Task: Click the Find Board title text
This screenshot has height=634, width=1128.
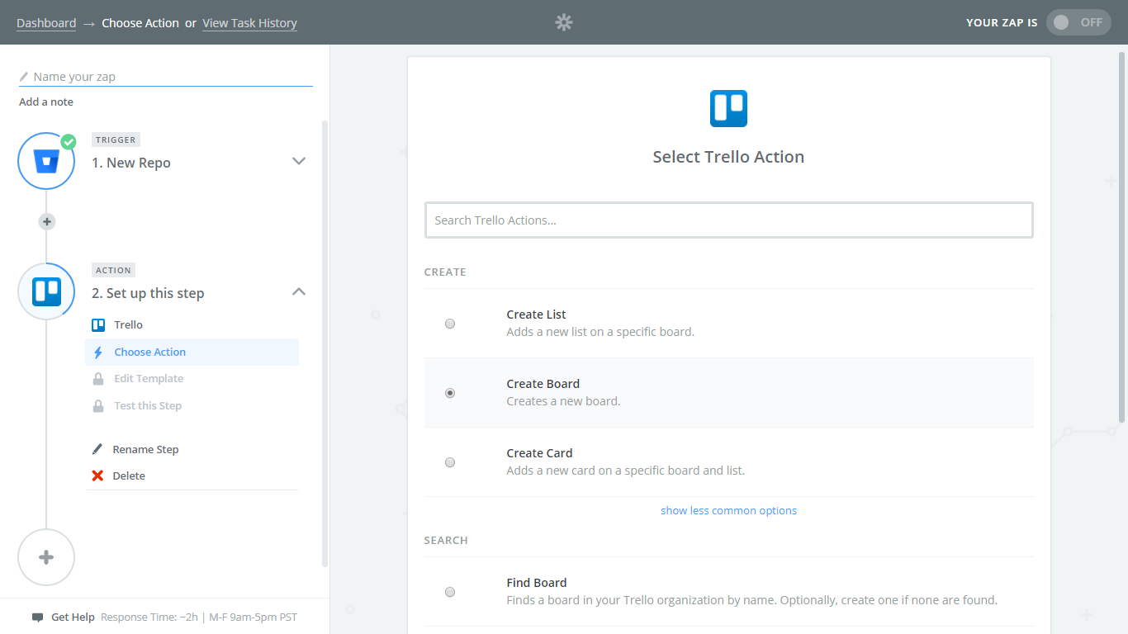Action: point(537,583)
